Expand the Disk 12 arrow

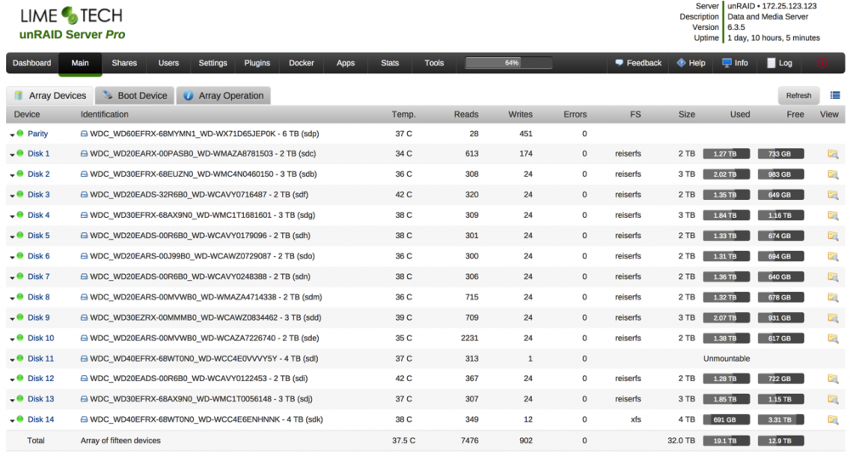click(x=12, y=380)
